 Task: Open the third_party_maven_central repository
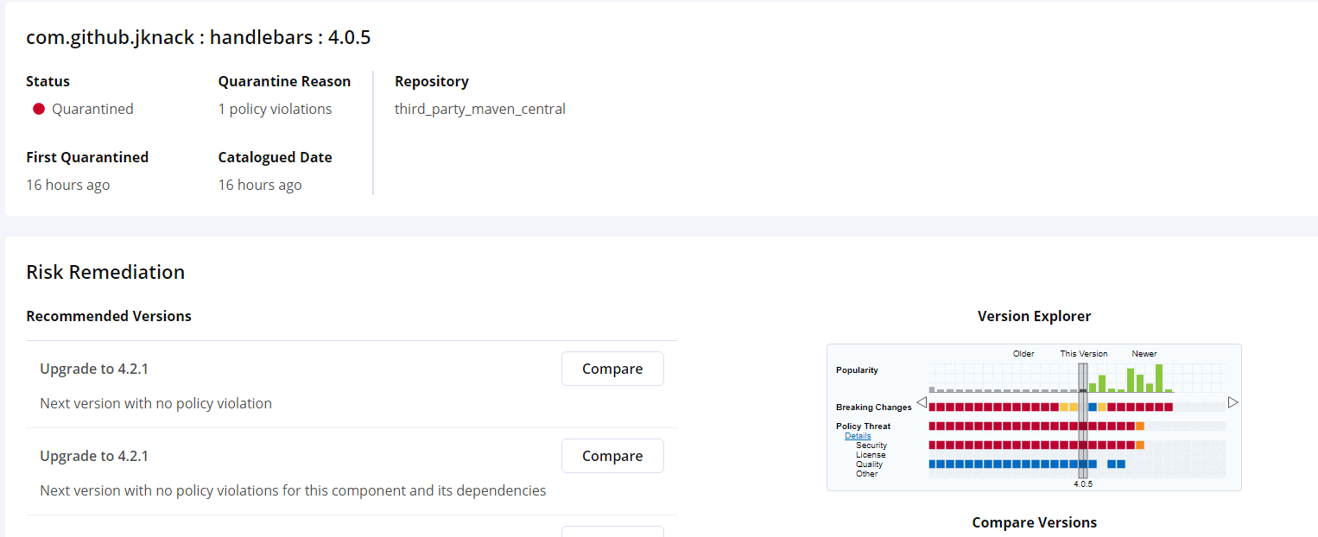tap(480, 109)
